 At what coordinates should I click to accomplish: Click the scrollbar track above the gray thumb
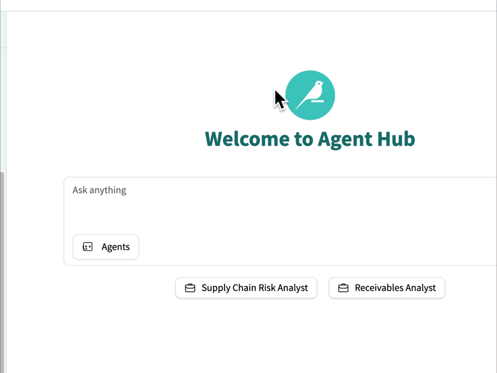pyautogui.click(x=3, y=104)
